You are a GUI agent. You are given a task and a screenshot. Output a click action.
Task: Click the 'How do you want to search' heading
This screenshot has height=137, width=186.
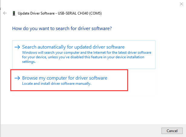point(62,29)
